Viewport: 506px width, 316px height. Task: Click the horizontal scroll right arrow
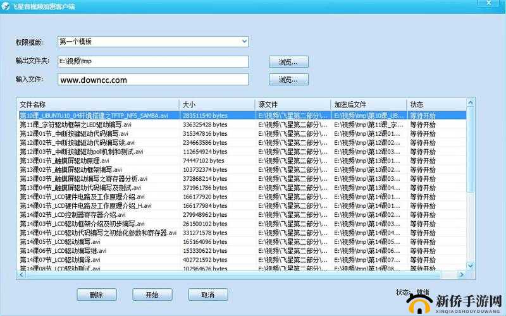coord(462,275)
